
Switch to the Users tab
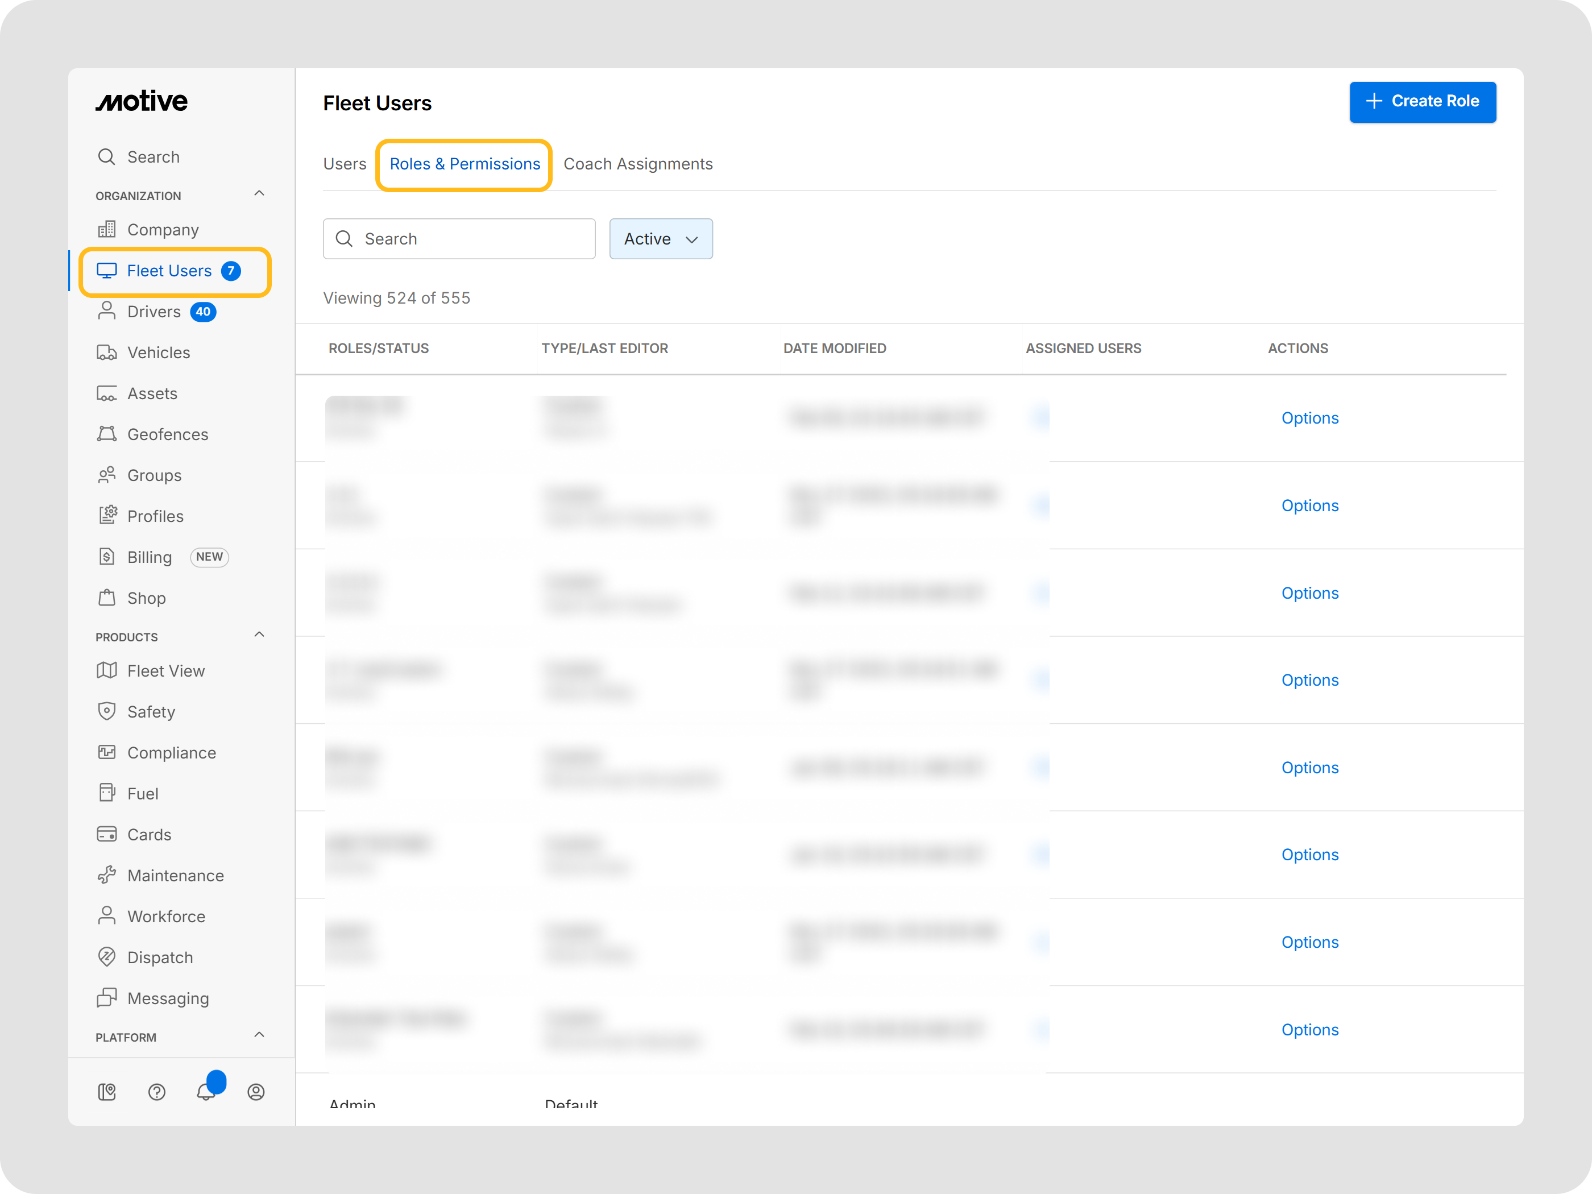(345, 164)
